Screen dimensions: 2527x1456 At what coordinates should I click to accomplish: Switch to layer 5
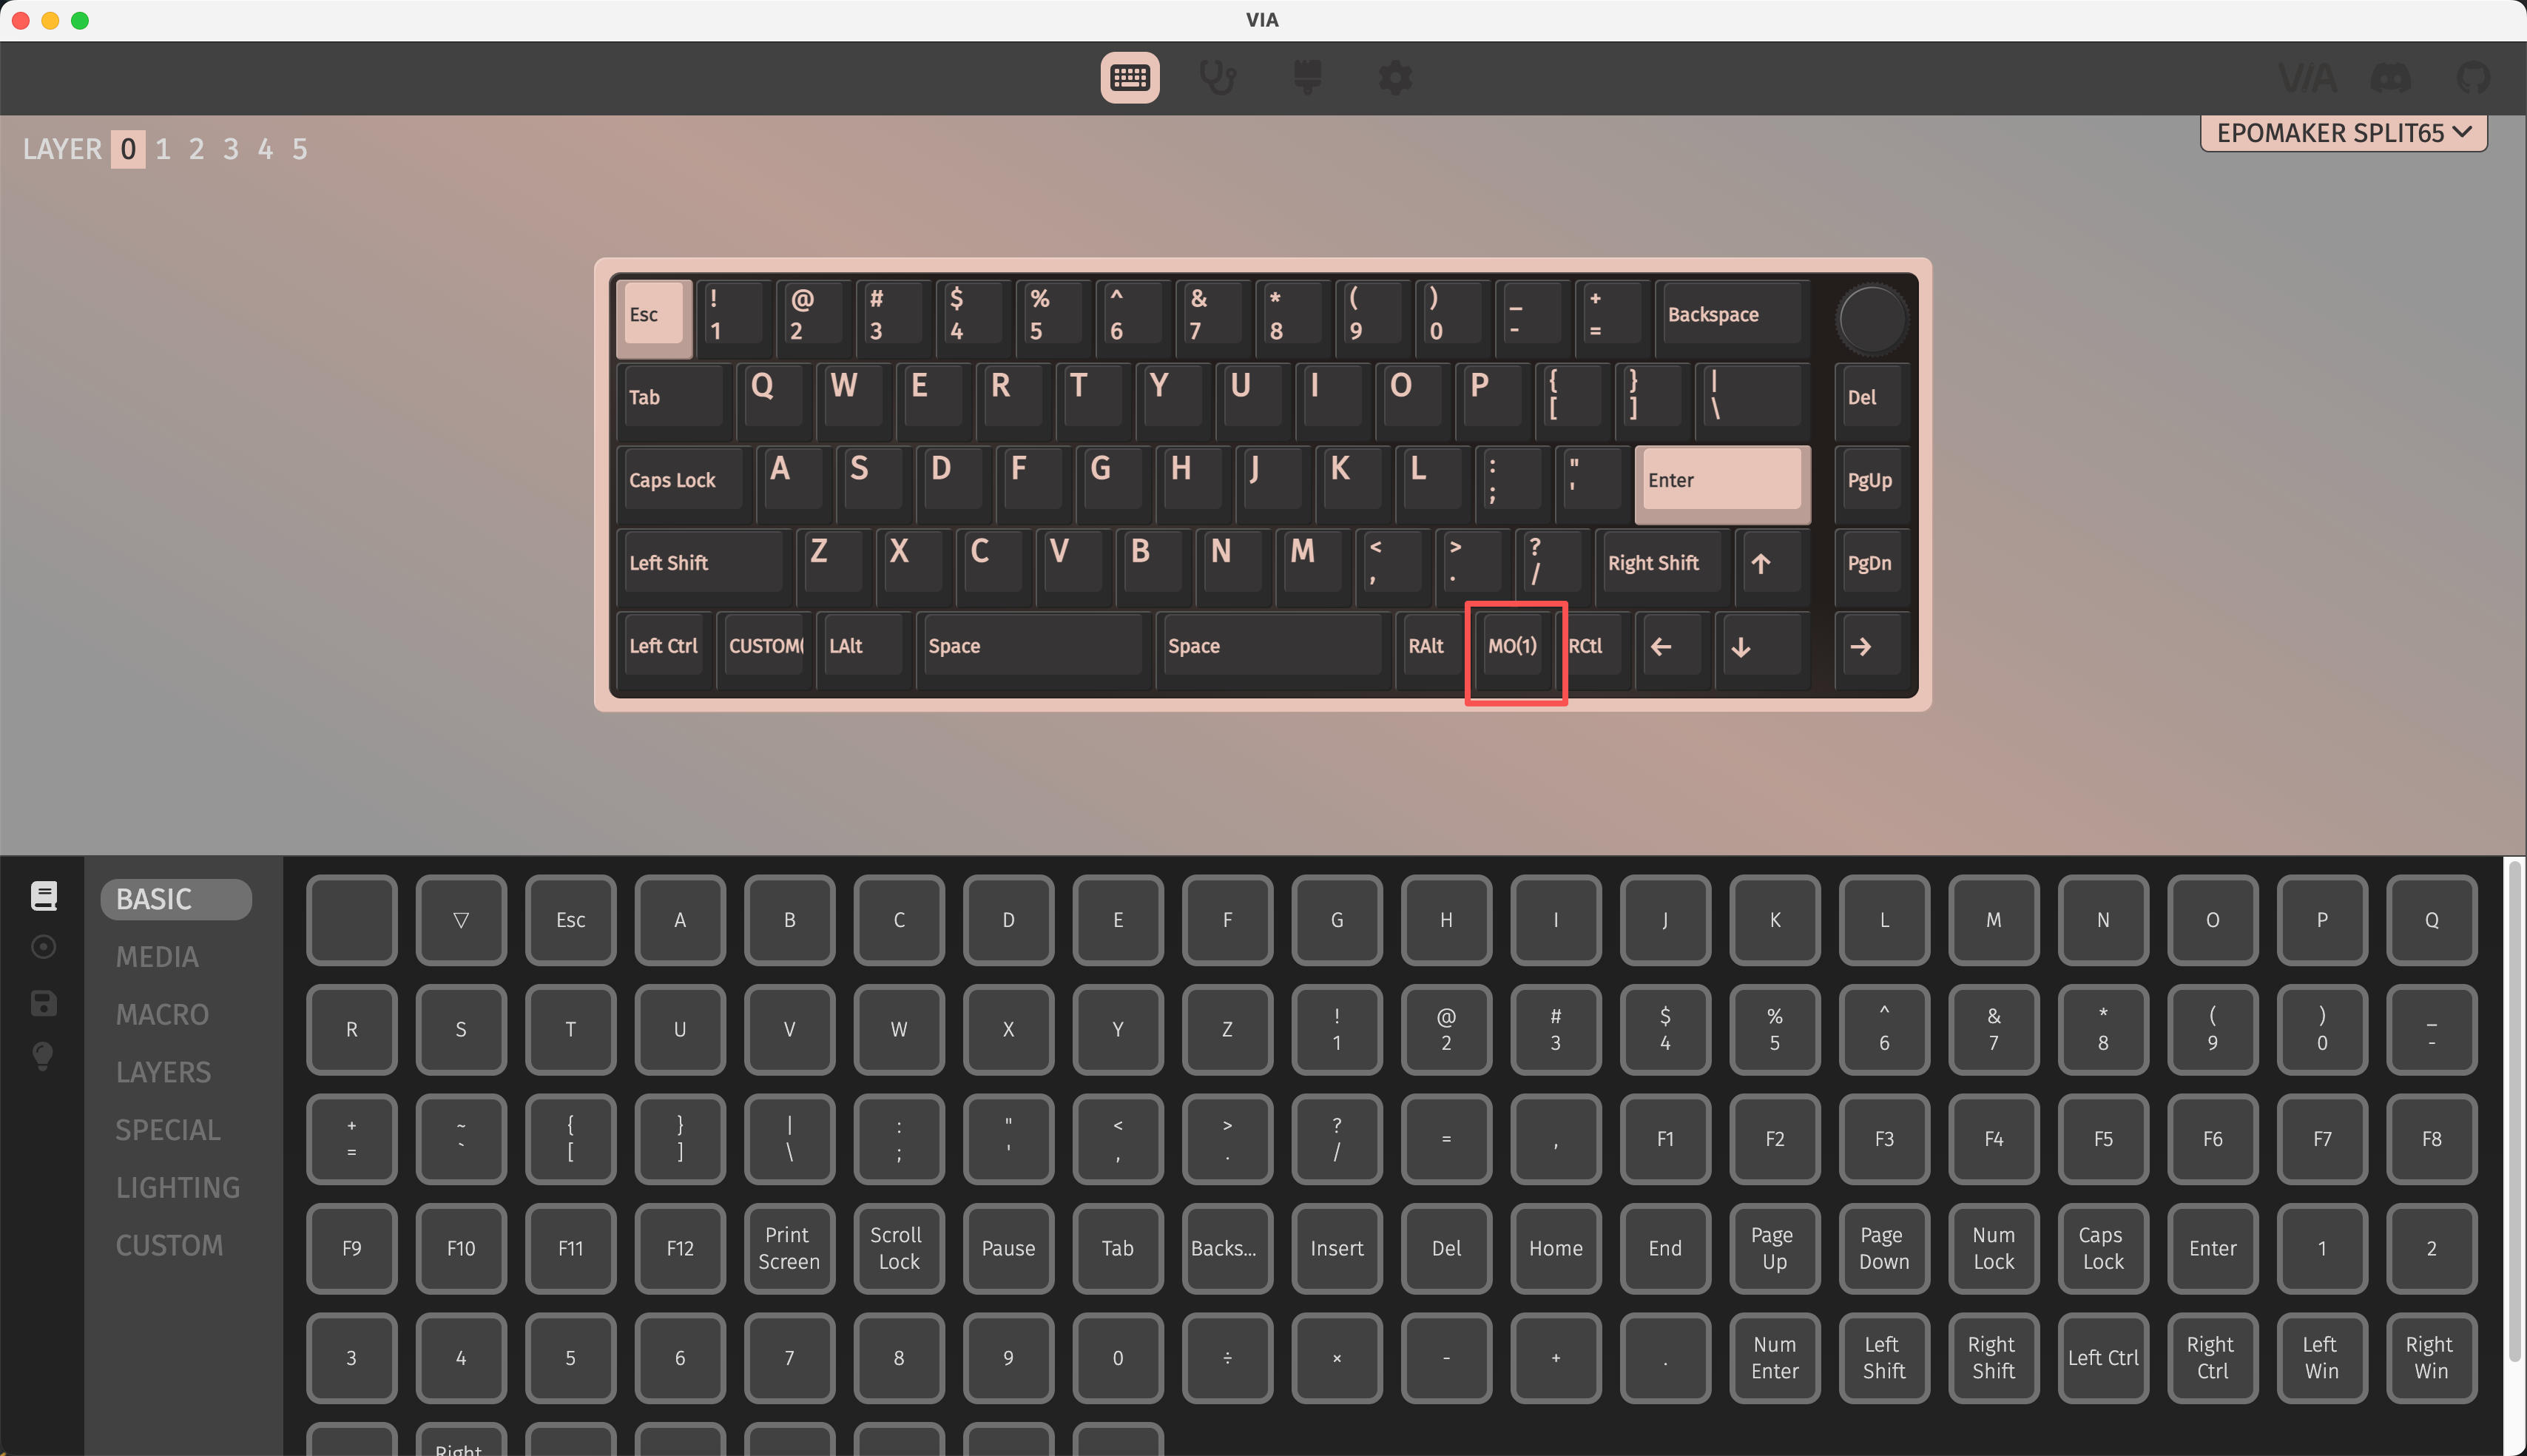point(299,149)
